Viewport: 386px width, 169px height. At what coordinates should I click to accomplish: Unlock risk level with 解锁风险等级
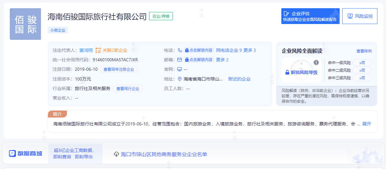[301, 72]
